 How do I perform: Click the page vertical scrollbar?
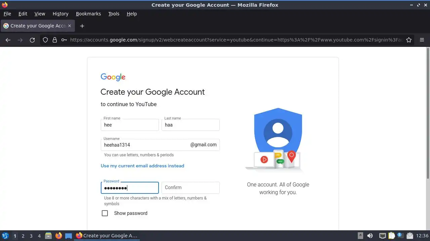(428, 113)
